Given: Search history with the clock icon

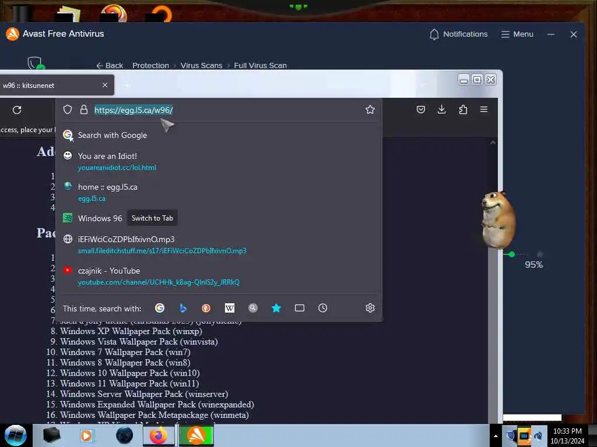Looking at the screenshot, I should pos(322,308).
